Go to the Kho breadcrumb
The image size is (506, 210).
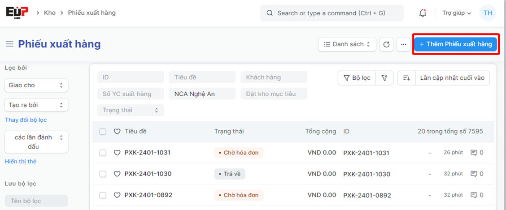49,13
